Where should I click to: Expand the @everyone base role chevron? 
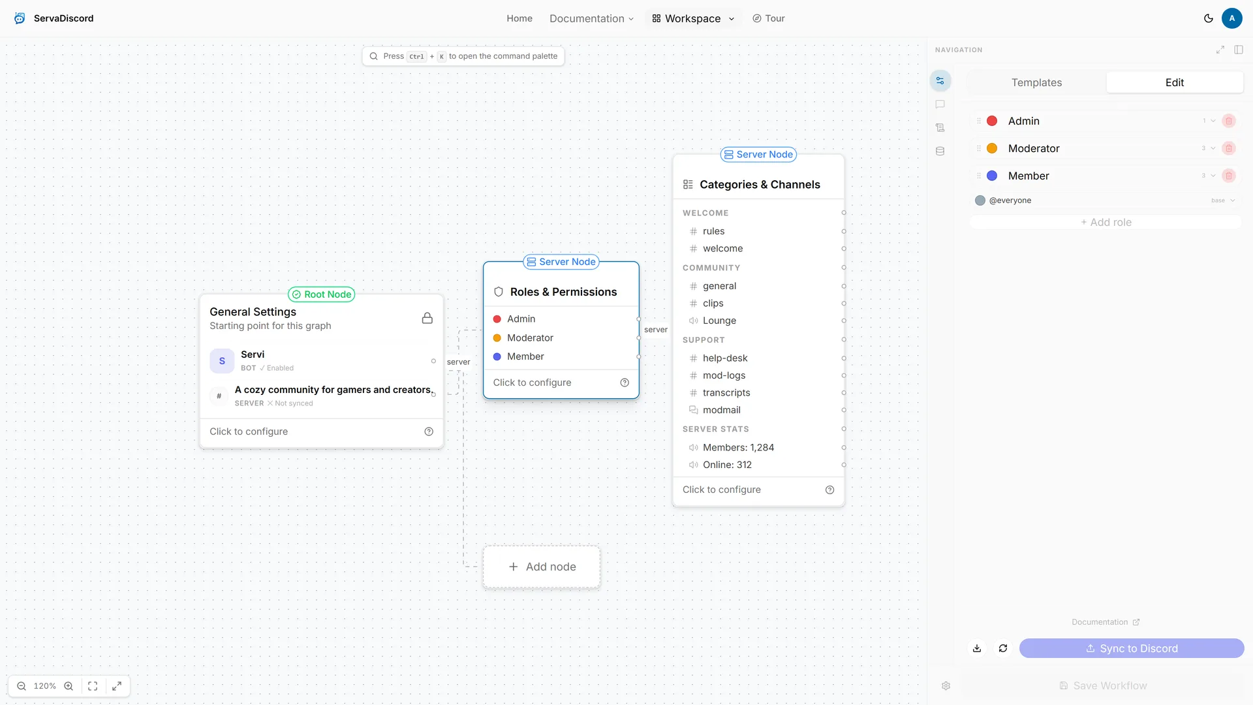tap(1232, 200)
